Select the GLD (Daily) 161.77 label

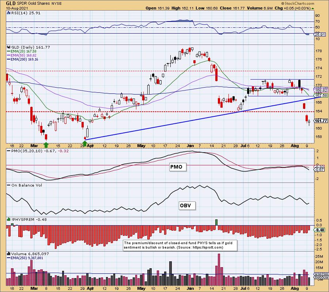pos(31,47)
